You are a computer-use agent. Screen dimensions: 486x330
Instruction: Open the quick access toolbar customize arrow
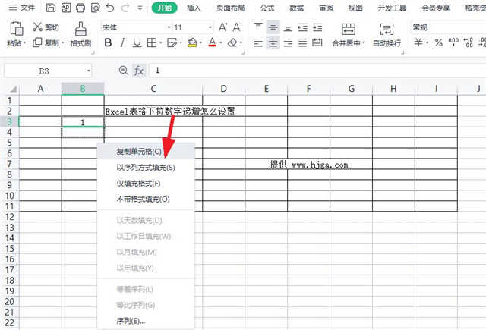pyautogui.click(x=140, y=8)
